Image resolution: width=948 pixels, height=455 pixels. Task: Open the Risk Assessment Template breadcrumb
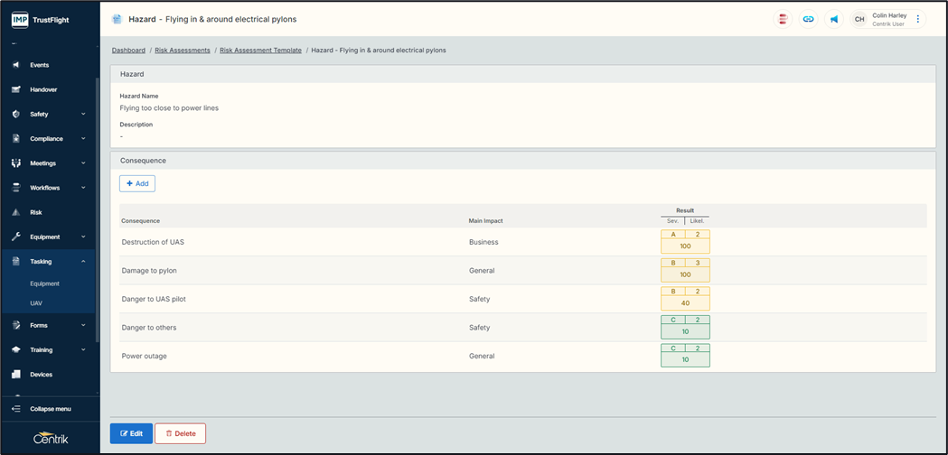coord(260,51)
